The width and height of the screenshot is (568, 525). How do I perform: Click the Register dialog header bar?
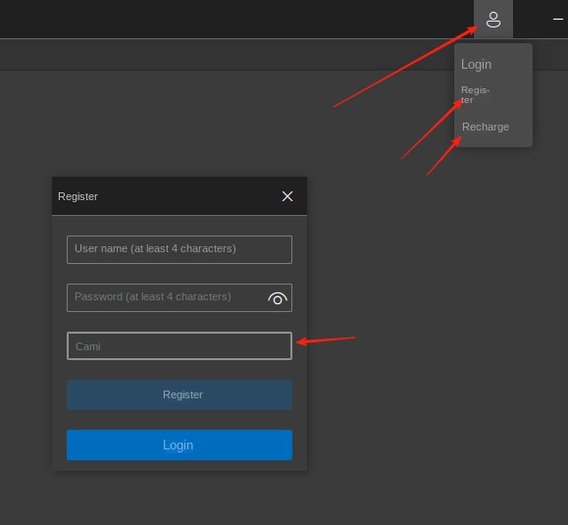coord(180,196)
